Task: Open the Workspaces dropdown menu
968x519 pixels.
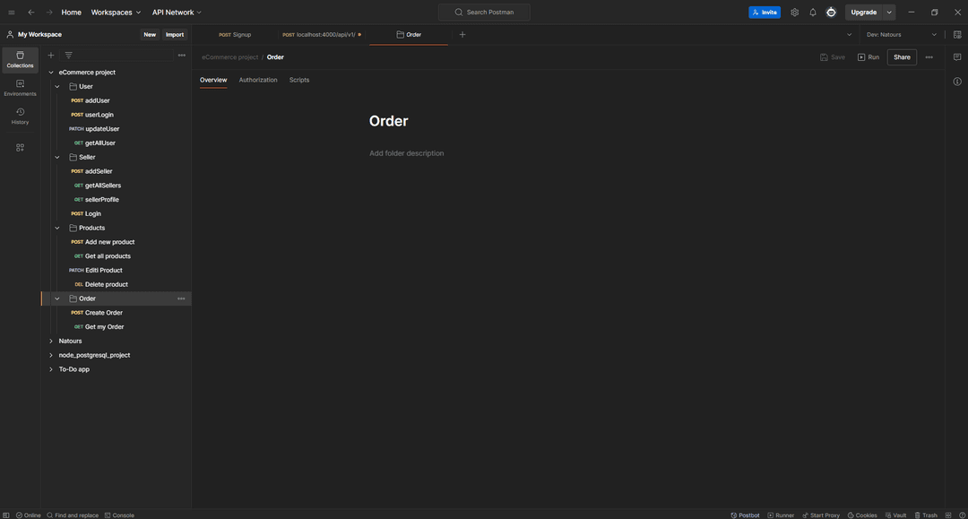Action: [x=116, y=13]
